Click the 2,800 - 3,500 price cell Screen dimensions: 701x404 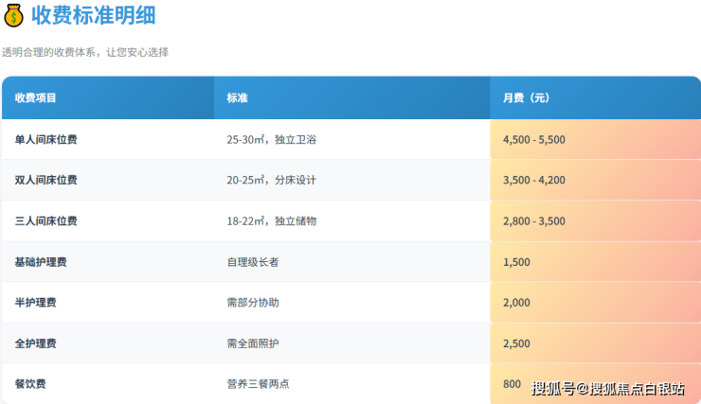point(534,220)
